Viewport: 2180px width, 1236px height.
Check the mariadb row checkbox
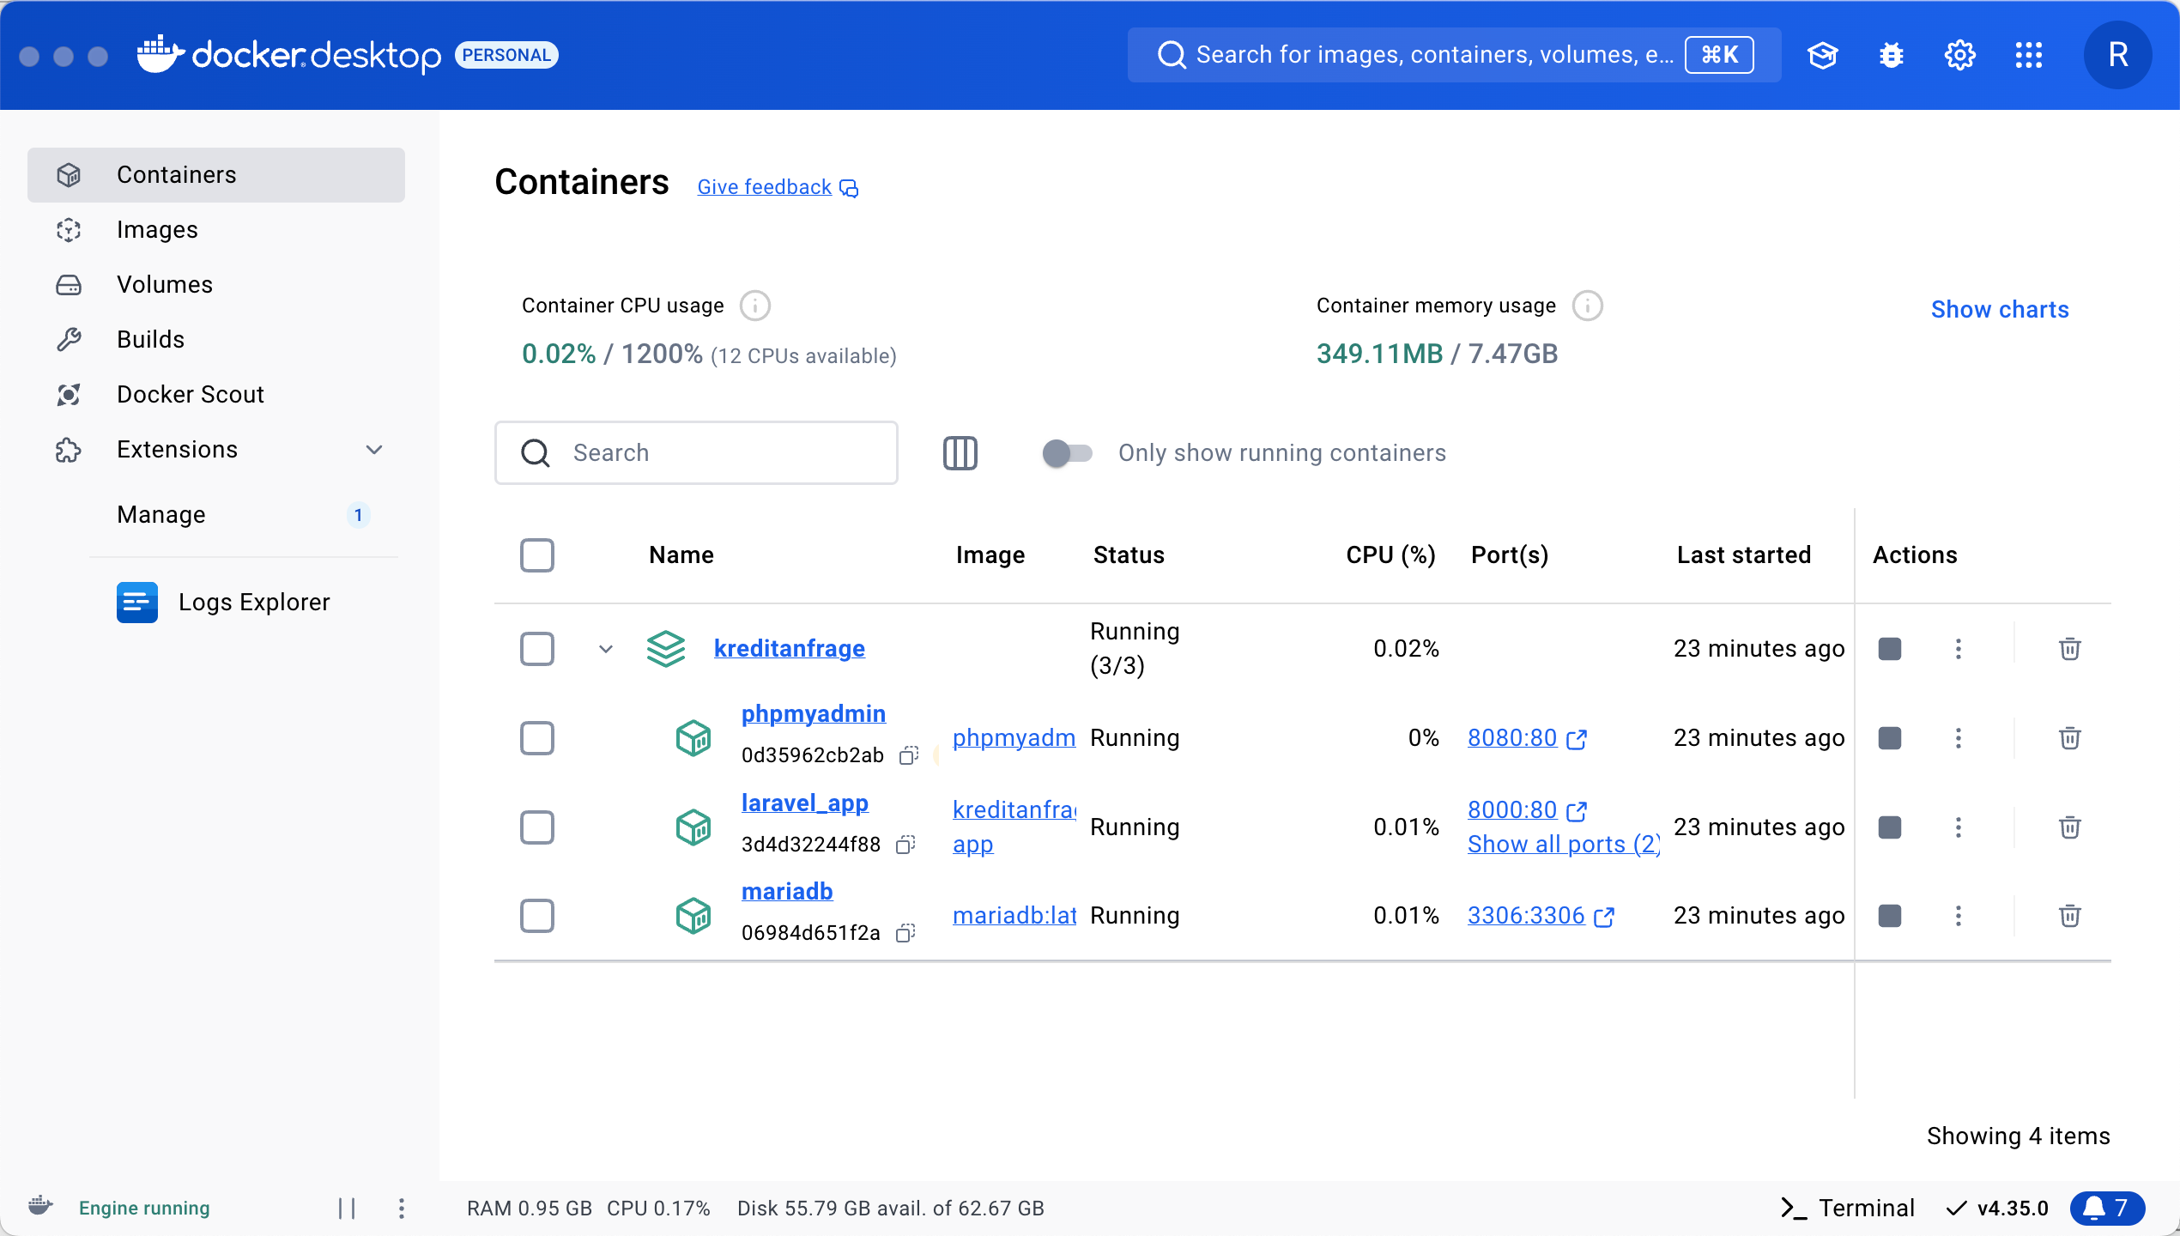click(537, 916)
